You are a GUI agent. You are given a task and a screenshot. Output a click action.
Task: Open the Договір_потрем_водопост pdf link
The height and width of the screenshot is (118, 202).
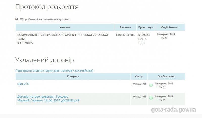tap(48, 98)
